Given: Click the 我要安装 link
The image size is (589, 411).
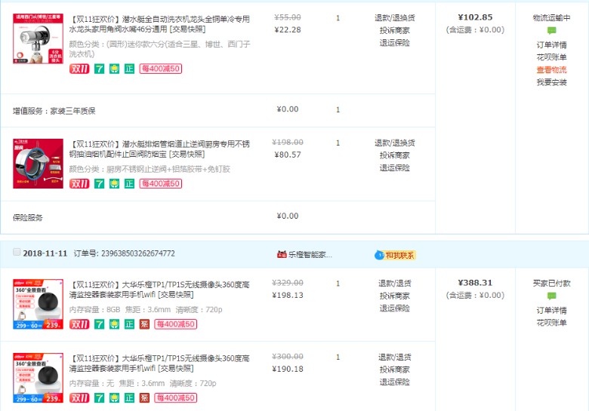Looking at the screenshot, I should coord(551,83).
